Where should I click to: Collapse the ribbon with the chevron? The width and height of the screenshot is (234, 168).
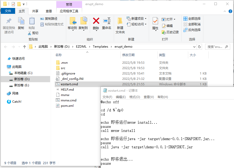point(225,11)
